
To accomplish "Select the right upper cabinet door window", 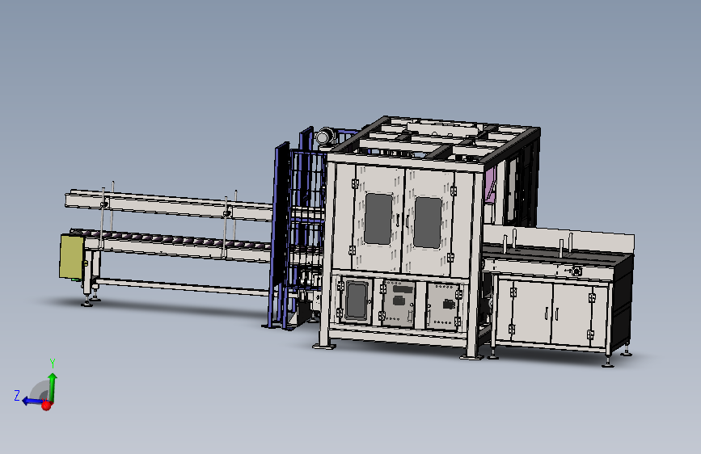I will point(428,222).
